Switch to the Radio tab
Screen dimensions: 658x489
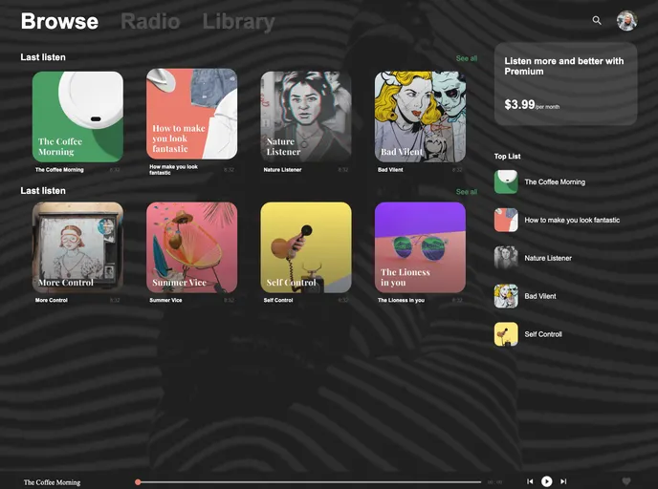pyautogui.click(x=151, y=21)
